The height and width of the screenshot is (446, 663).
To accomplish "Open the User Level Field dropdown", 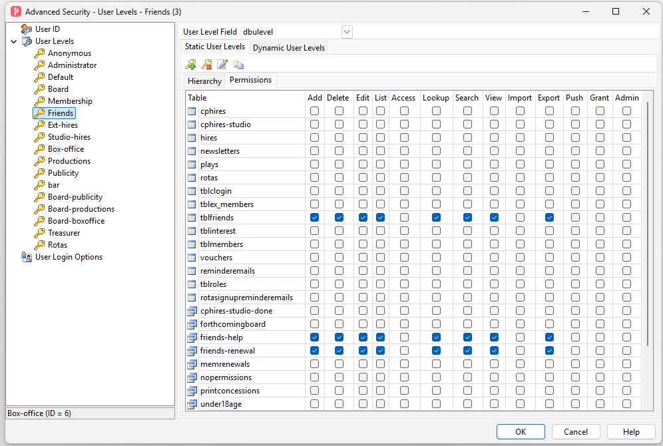I will pyautogui.click(x=347, y=32).
